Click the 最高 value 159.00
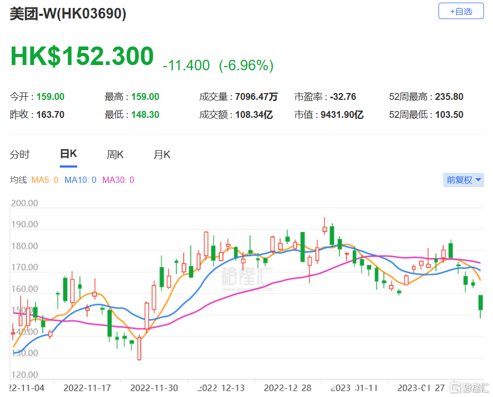Image resolution: width=493 pixels, height=397 pixels. pos(145,97)
